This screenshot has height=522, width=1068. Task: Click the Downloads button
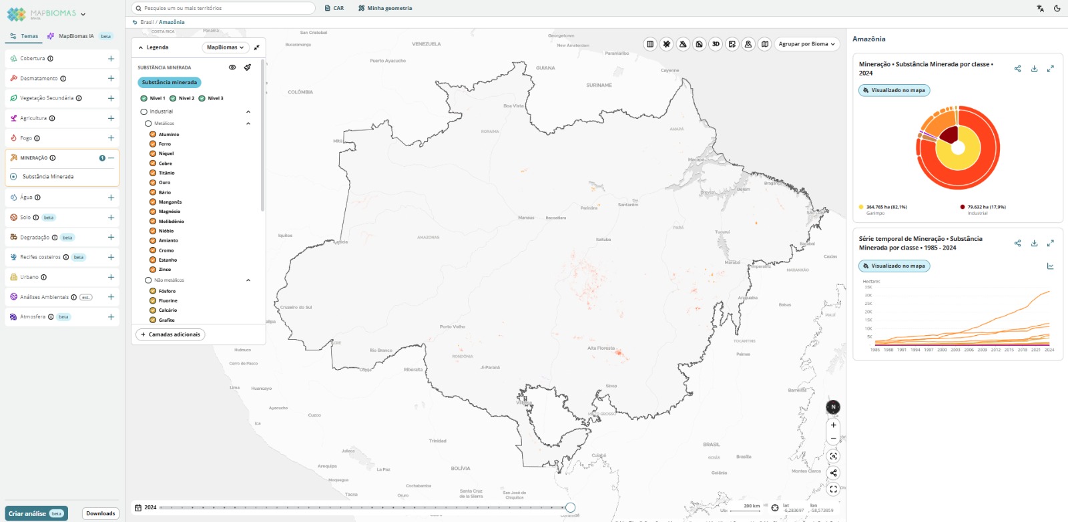pyautogui.click(x=100, y=513)
